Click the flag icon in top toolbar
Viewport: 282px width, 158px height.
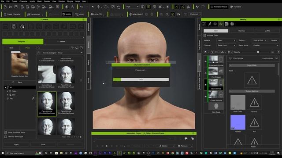click(203, 7)
